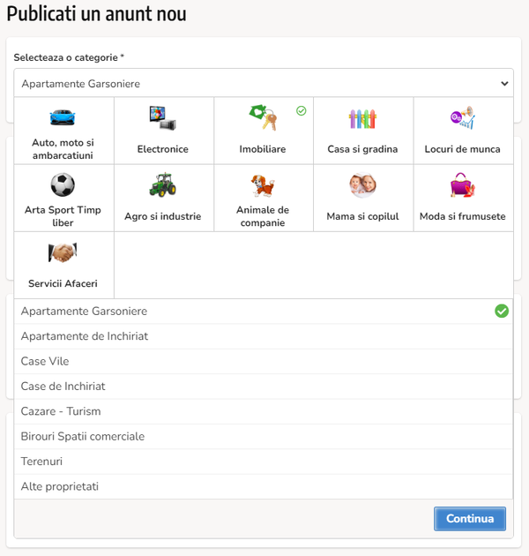Choose the Electronice TV icon

(162, 118)
